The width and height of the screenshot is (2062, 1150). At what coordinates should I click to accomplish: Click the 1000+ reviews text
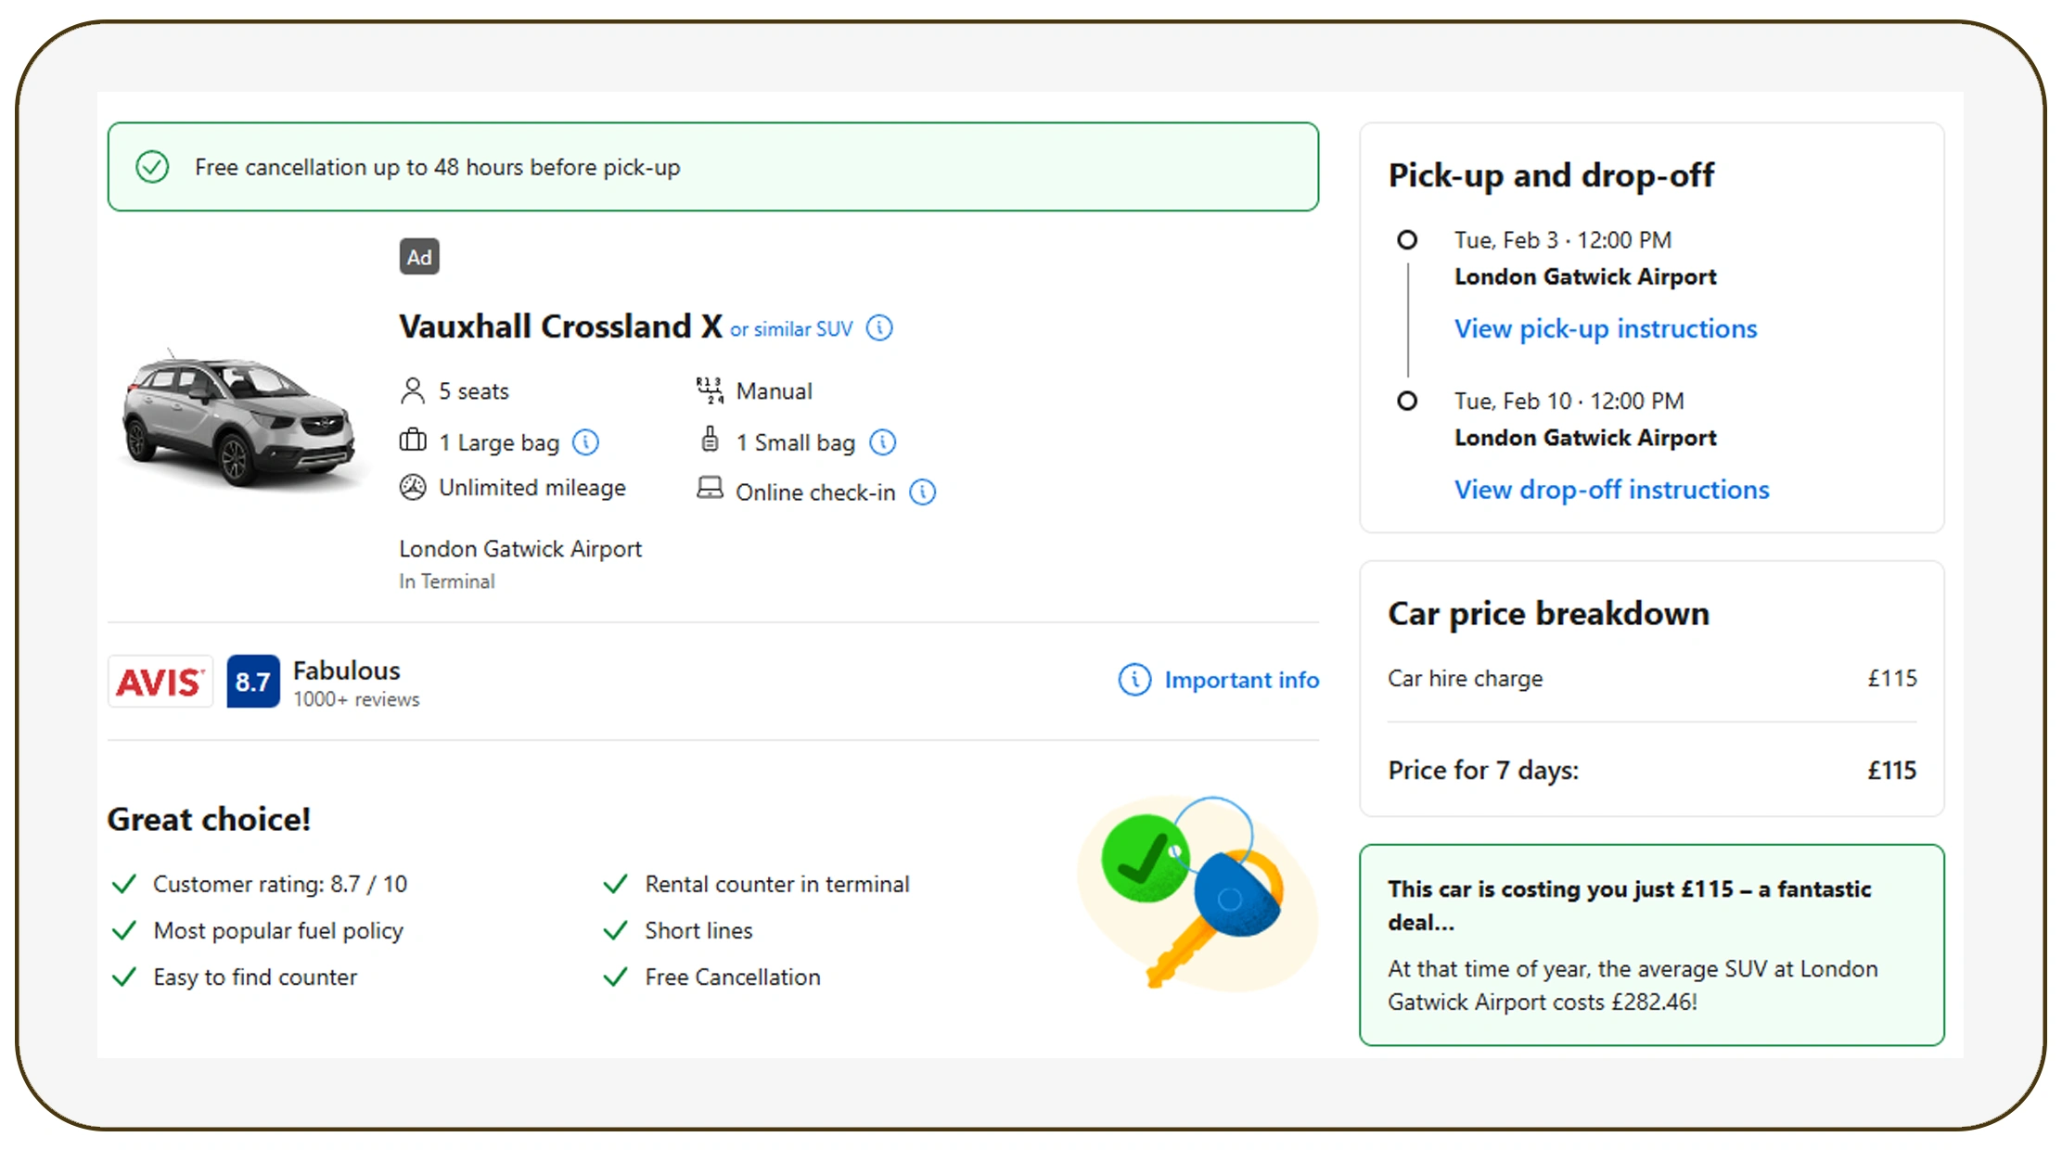pos(356,699)
